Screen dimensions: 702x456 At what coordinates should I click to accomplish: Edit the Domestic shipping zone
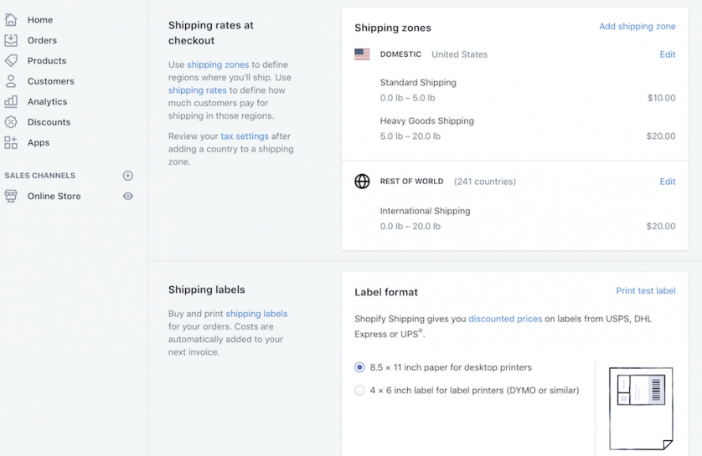click(667, 54)
